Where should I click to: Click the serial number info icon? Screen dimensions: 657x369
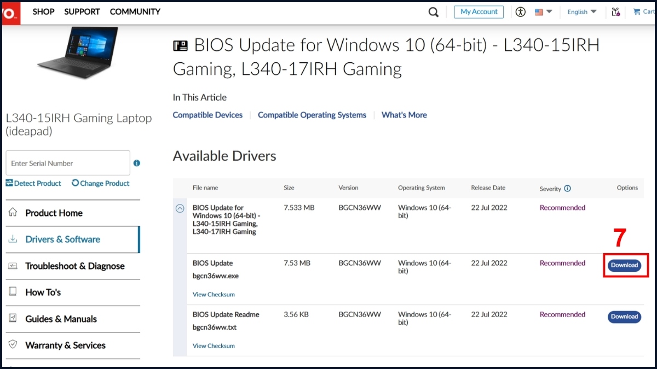point(137,163)
